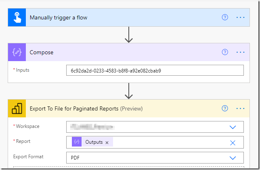This screenshot has width=260, height=170.
Task: Clear the Report field with blue X
Action: [233, 143]
